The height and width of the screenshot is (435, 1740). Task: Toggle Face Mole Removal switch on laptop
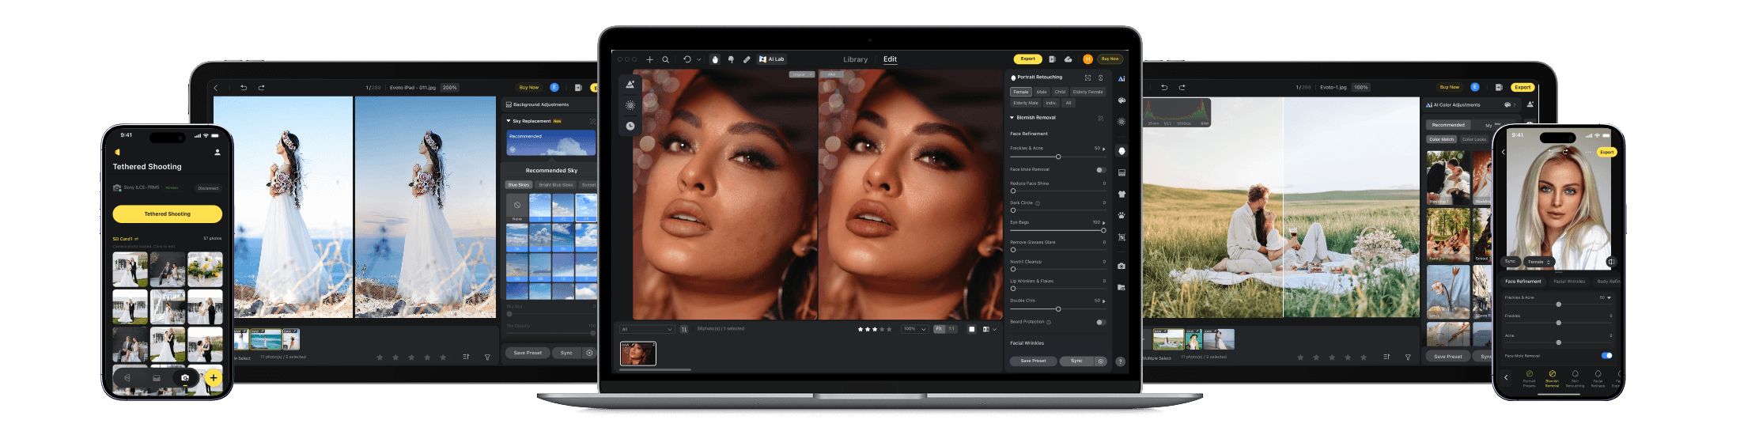[1100, 169]
